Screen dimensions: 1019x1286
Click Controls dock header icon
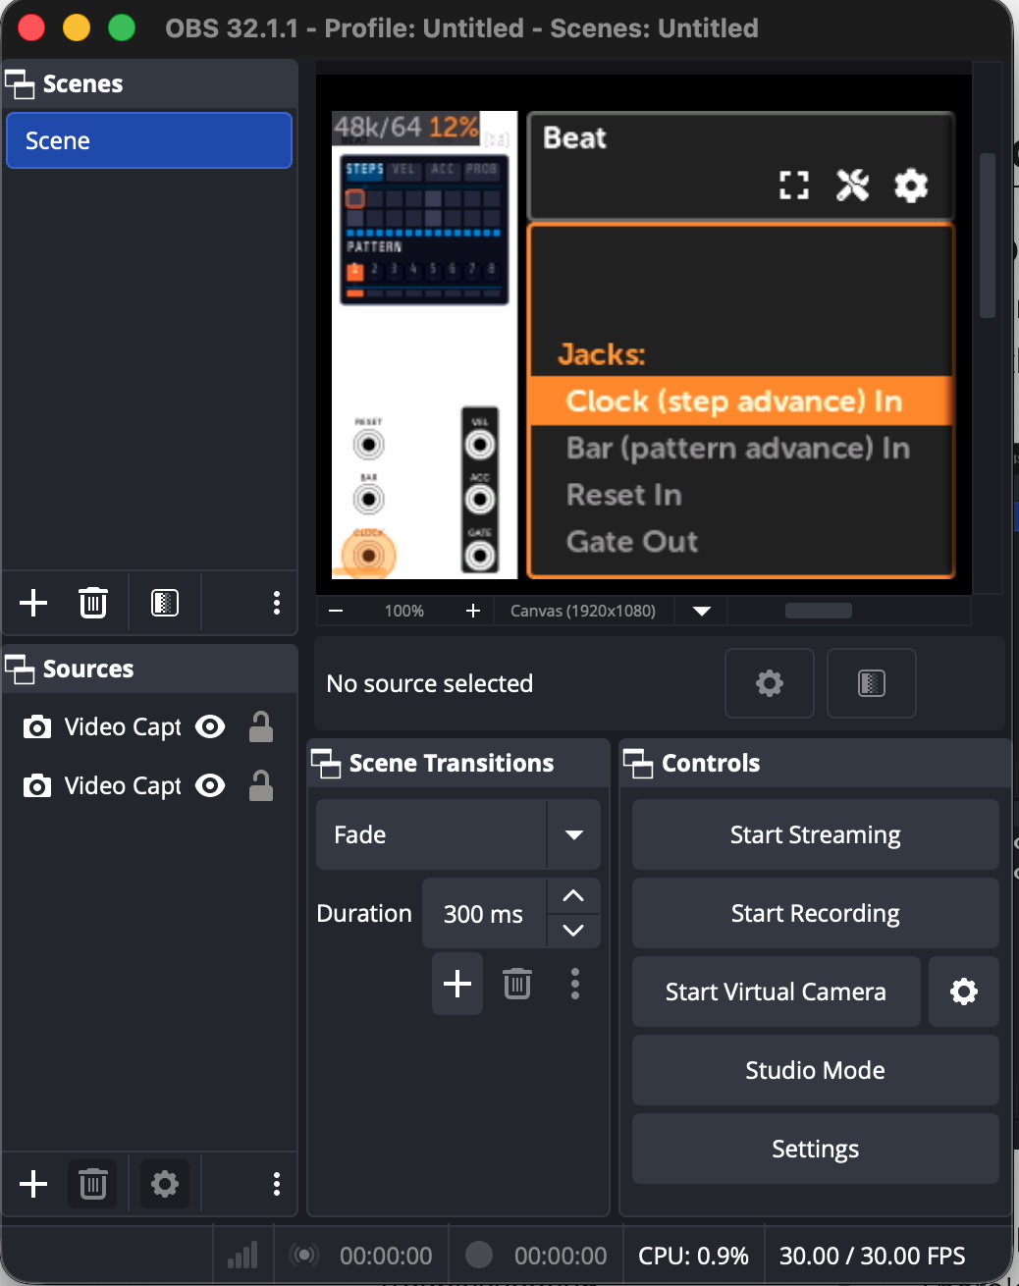638,764
